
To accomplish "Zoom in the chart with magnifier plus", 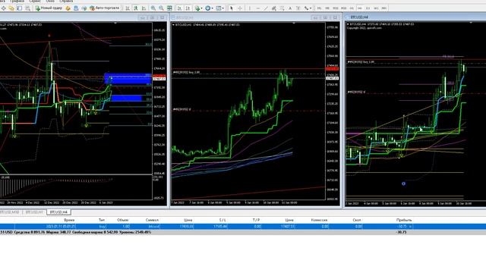I will [153, 8].
